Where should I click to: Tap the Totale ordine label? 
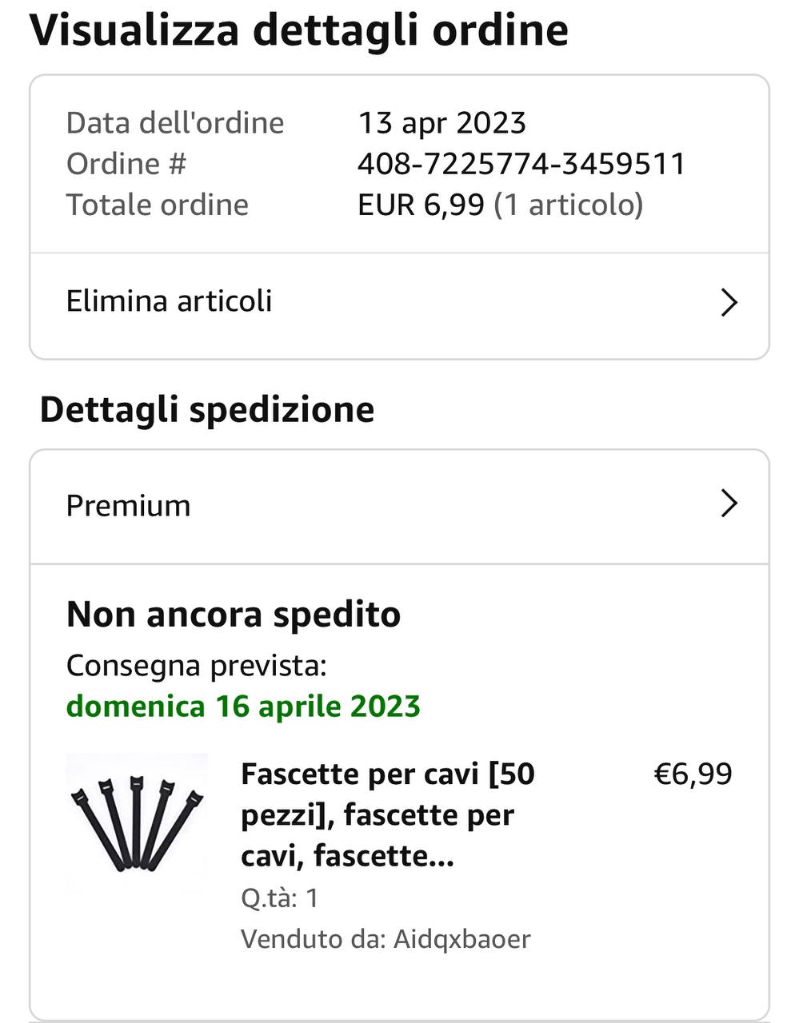tap(157, 205)
